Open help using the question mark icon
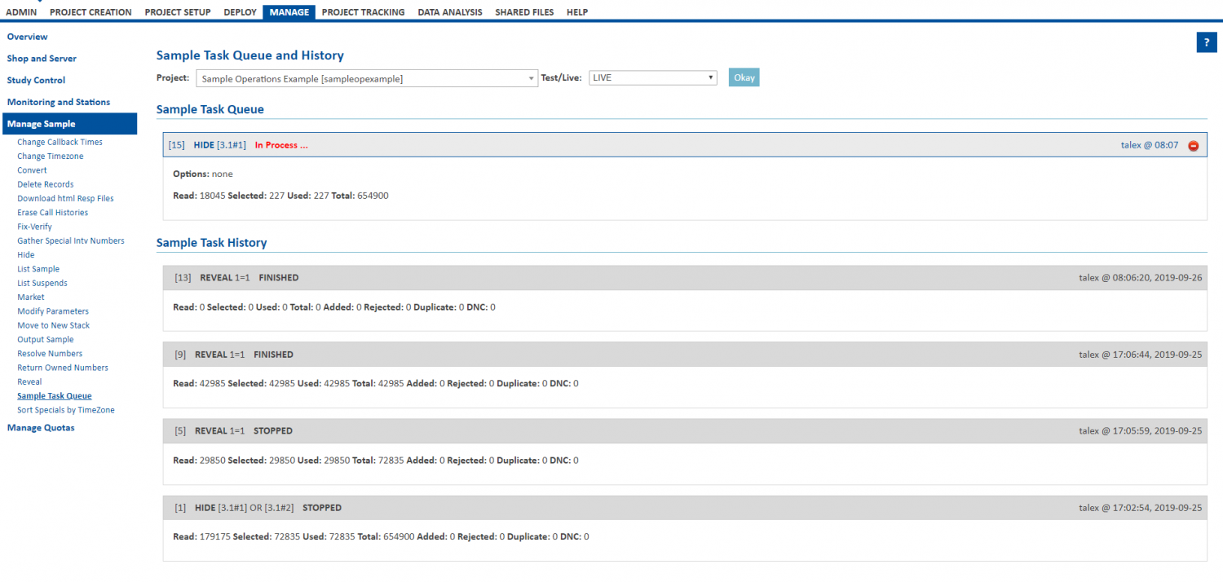 [x=1206, y=42]
